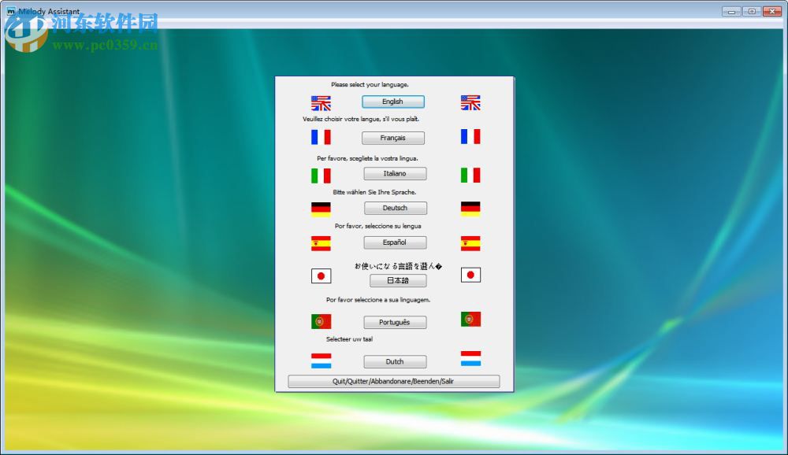The height and width of the screenshot is (455, 788).
Task: Click the Spanish flag right of Español
Action: point(470,243)
